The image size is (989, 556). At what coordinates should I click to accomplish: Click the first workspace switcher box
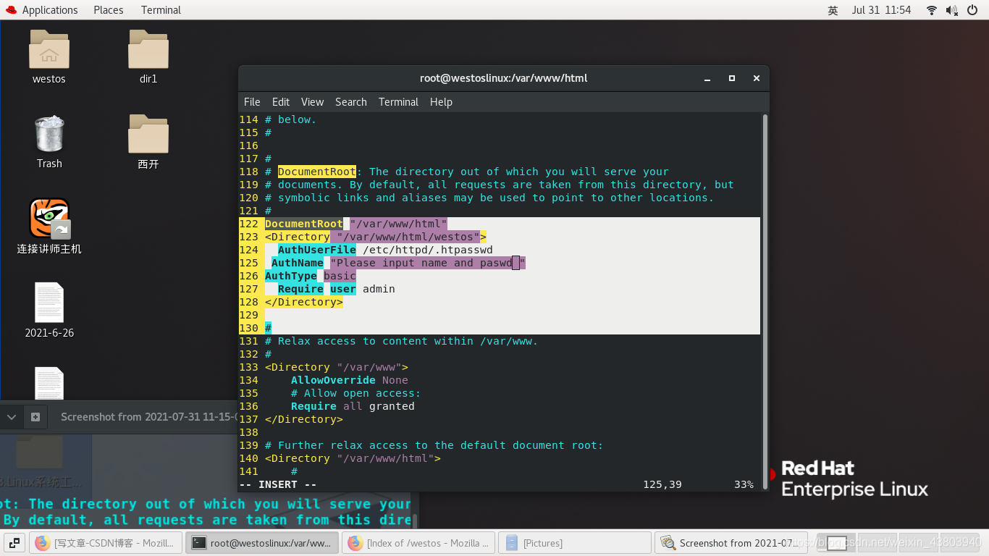[x=836, y=542]
